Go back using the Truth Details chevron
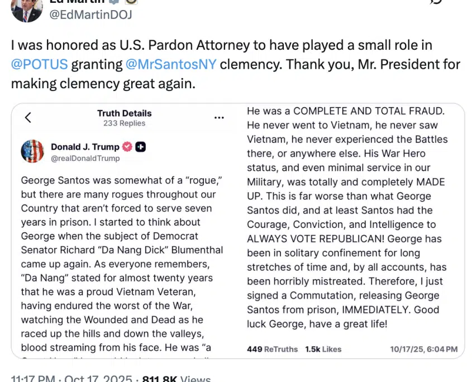 [28, 117]
